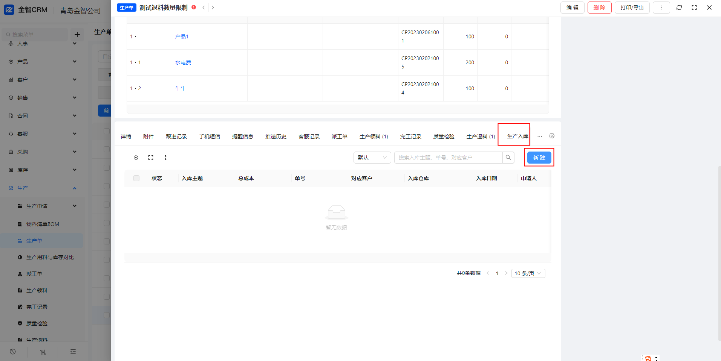This screenshot has height=361, width=721.
Task: Go to the next record arrow
Action: click(x=213, y=8)
